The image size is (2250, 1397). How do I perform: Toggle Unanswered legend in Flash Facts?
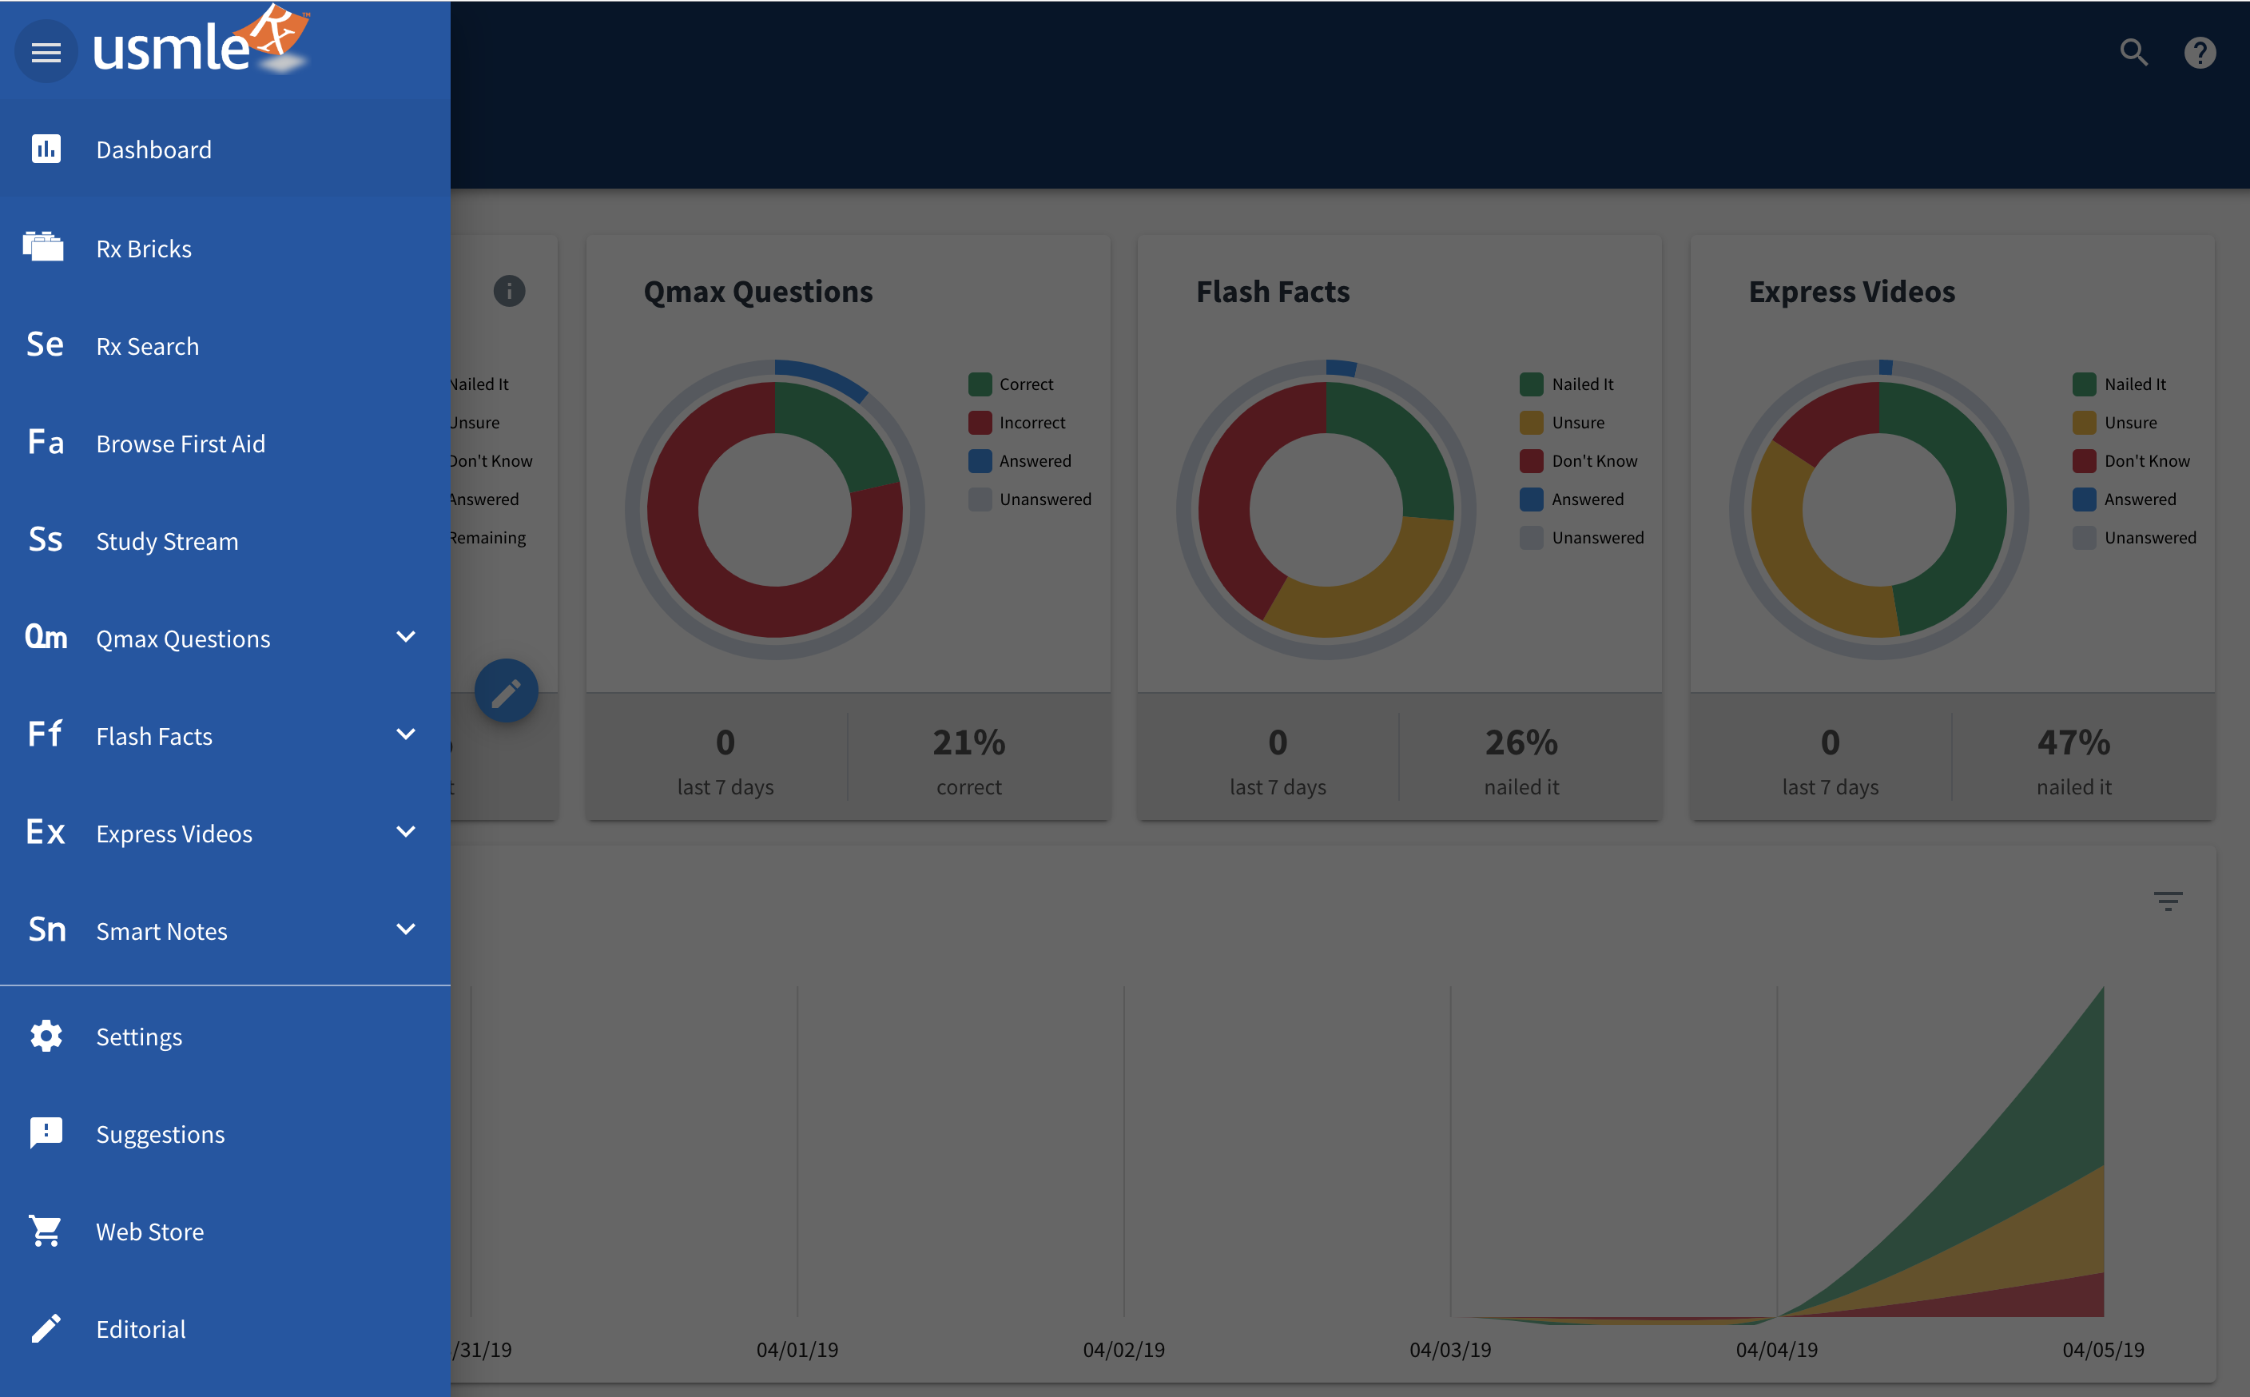click(1582, 538)
